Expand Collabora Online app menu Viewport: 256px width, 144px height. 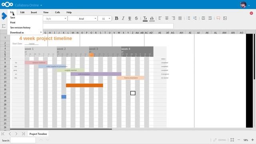[x=28, y=5]
